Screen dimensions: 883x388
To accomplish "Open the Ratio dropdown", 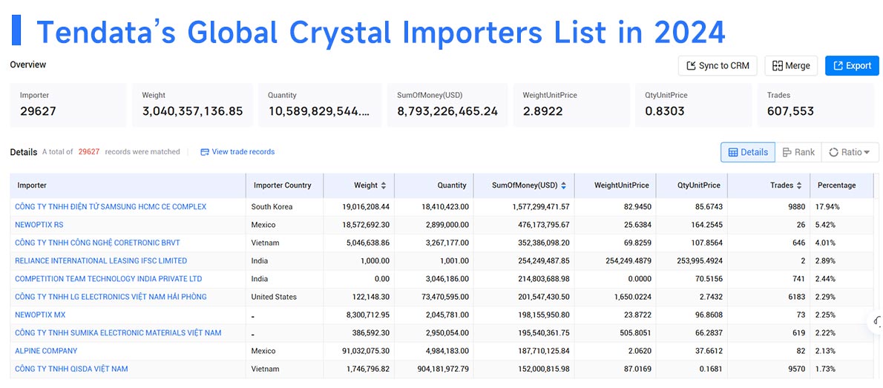I will (850, 152).
